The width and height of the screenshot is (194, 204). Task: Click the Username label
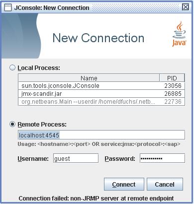coord(33,159)
